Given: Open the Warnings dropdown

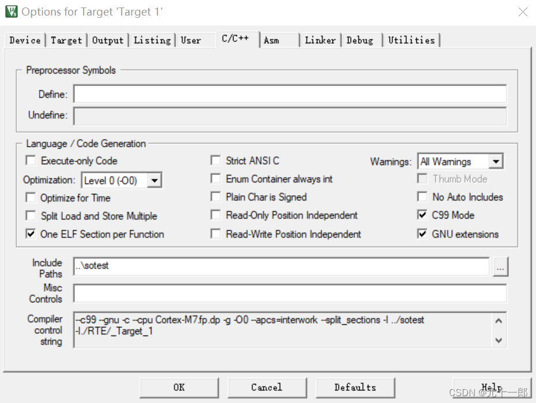Looking at the screenshot, I should click(x=496, y=161).
